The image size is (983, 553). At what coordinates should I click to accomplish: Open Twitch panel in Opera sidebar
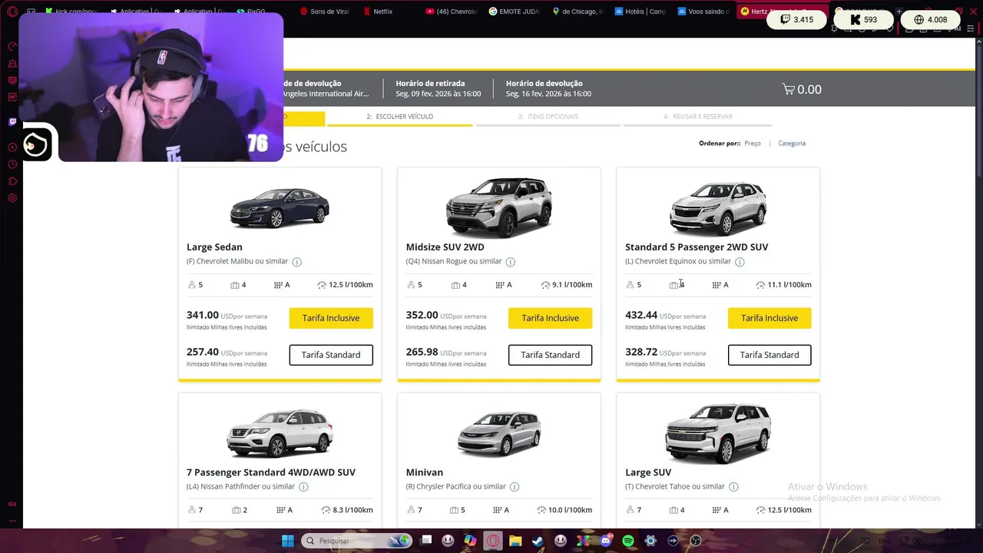tap(12, 121)
